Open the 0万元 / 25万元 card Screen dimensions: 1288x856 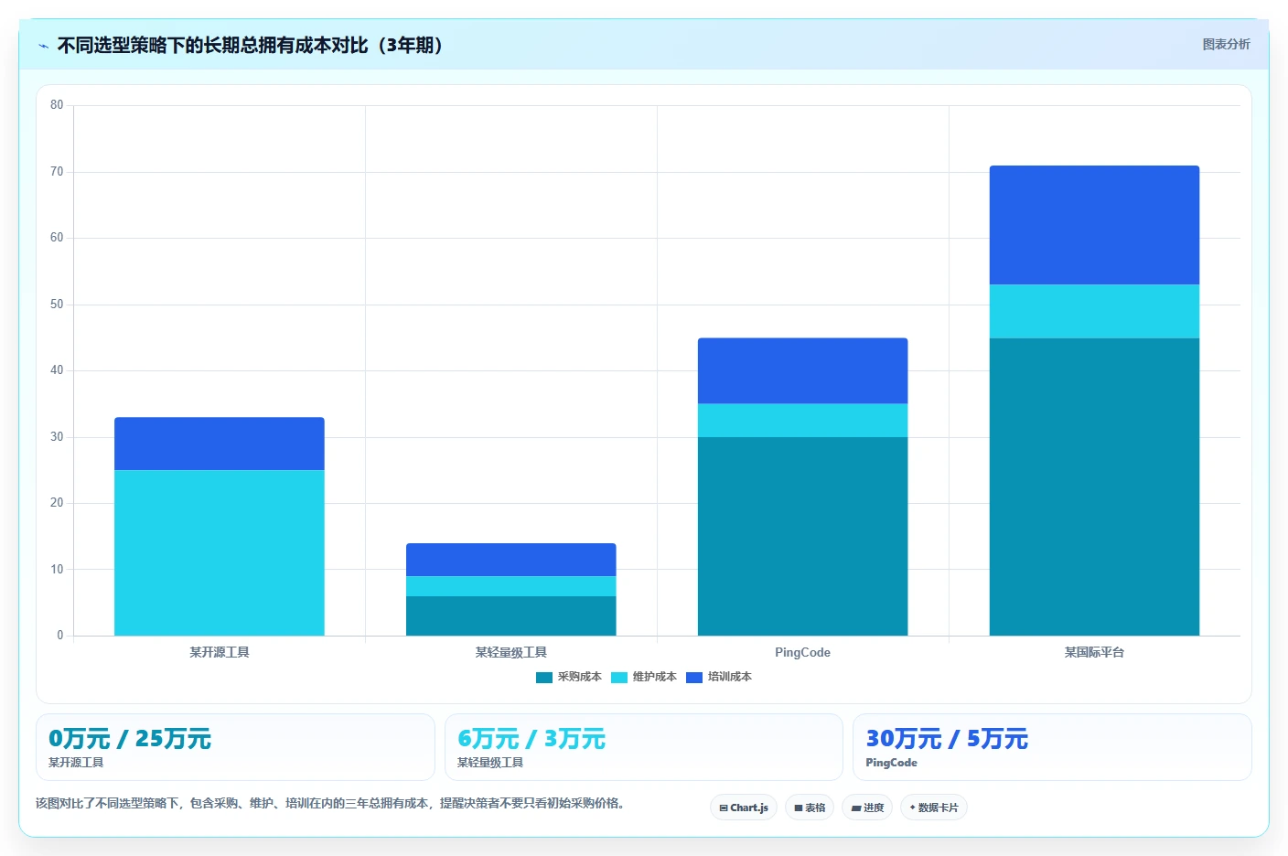(x=235, y=747)
